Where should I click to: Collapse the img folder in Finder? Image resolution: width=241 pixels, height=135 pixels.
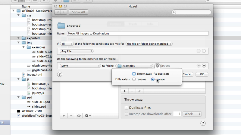click(19, 43)
